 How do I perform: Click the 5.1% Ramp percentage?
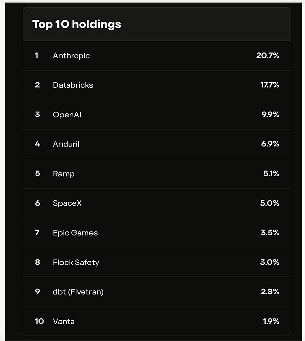click(271, 174)
